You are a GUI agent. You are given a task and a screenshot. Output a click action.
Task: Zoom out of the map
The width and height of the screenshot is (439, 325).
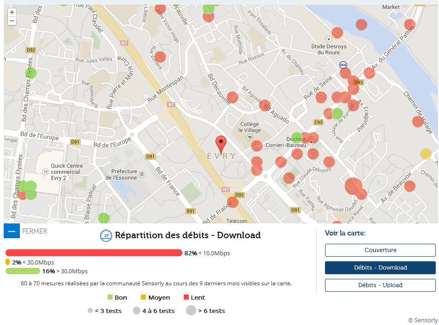[x=12, y=21]
